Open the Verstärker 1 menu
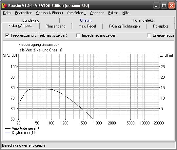Image resolution: width=177 pixels, height=150 pixels. tap(76, 13)
